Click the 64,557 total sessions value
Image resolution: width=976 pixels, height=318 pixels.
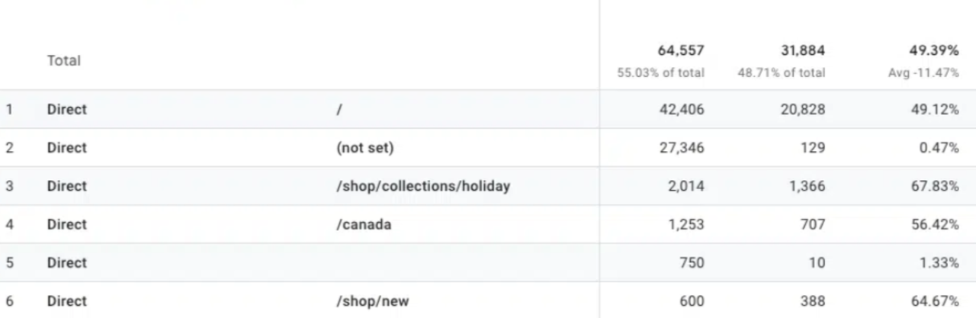coord(681,51)
